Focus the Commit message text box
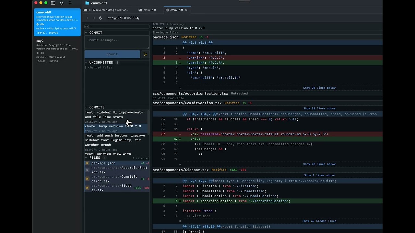The height and width of the screenshot is (233, 415). [117, 42]
